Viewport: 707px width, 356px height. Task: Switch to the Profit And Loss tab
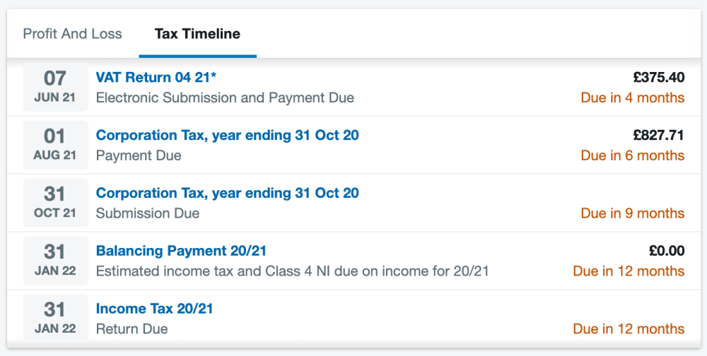coord(72,34)
